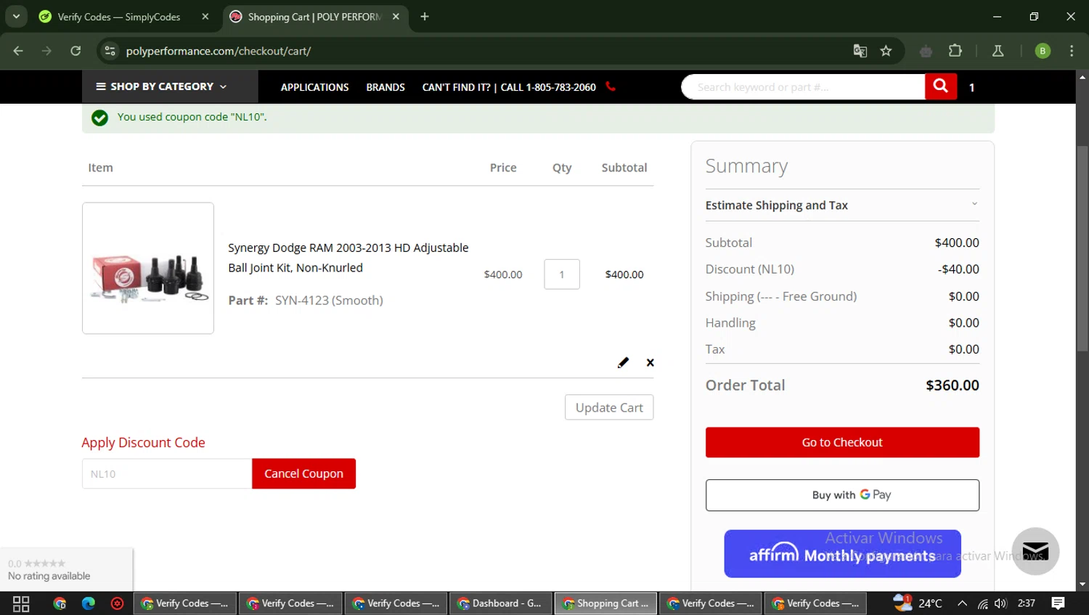Viewport: 1089px width, 615px height.
Task: Switch to Dashboard taskbar window
Action: pyautogui.click(x=501, y=603)
